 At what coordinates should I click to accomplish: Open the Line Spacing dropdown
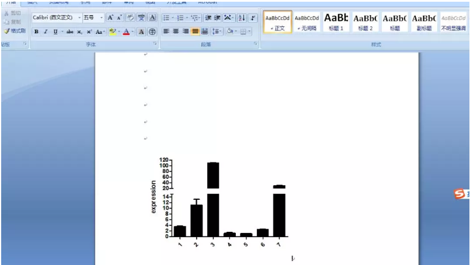217,31
